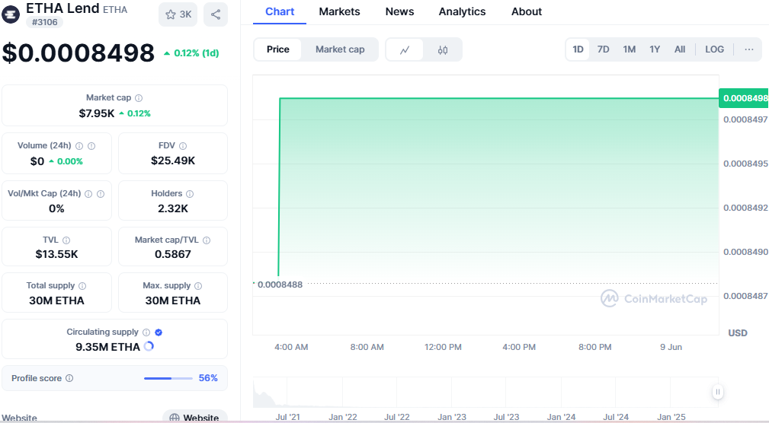
Task: Select the All time range
Action: point(680,49)
